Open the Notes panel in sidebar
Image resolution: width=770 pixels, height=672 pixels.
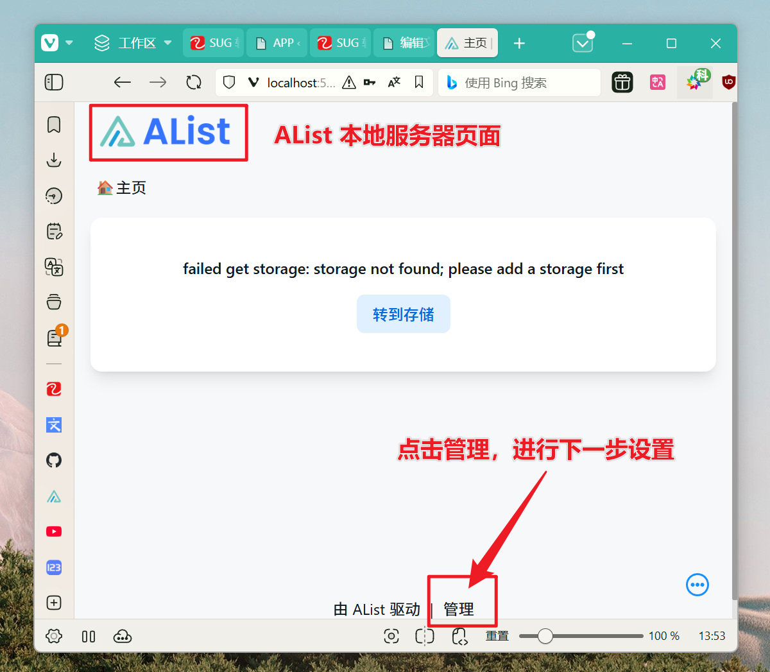click(54, 231)
